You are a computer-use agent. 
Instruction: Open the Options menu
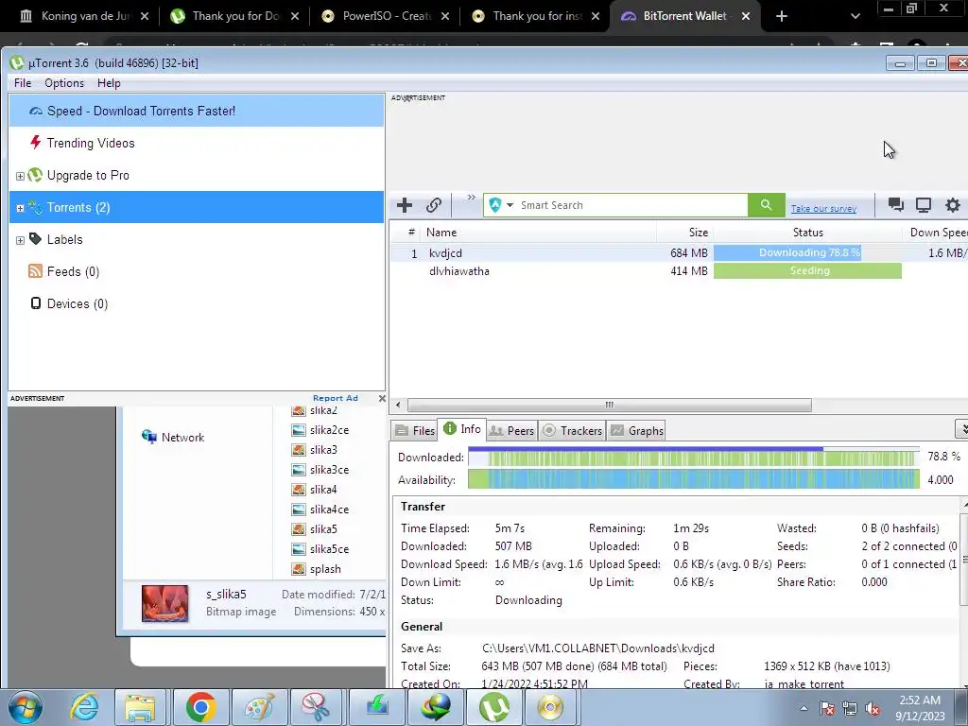click(64, 83)
